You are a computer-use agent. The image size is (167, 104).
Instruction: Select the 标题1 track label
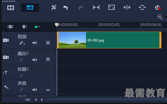(23, 69)
